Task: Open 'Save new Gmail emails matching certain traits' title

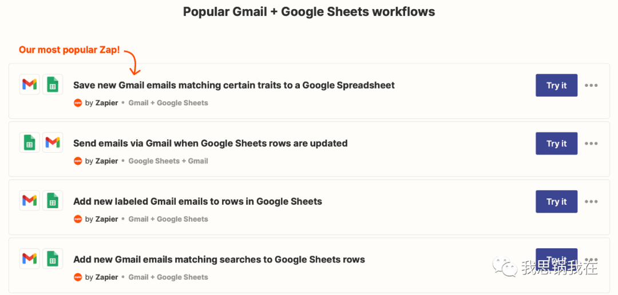Action: pos(234,85)
